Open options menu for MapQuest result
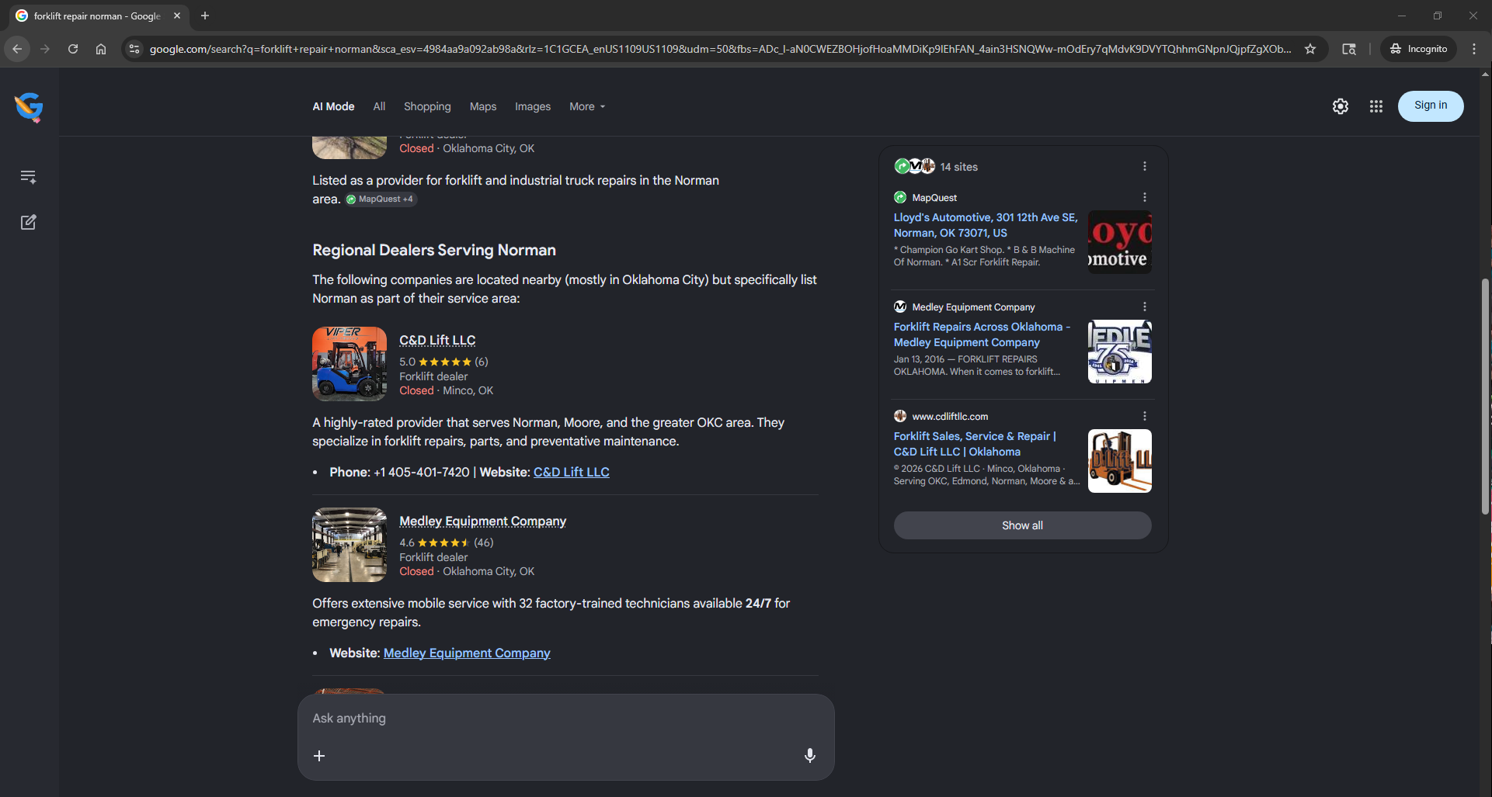Viewport: 1492px width, 797px height. tap(1144, 197)
